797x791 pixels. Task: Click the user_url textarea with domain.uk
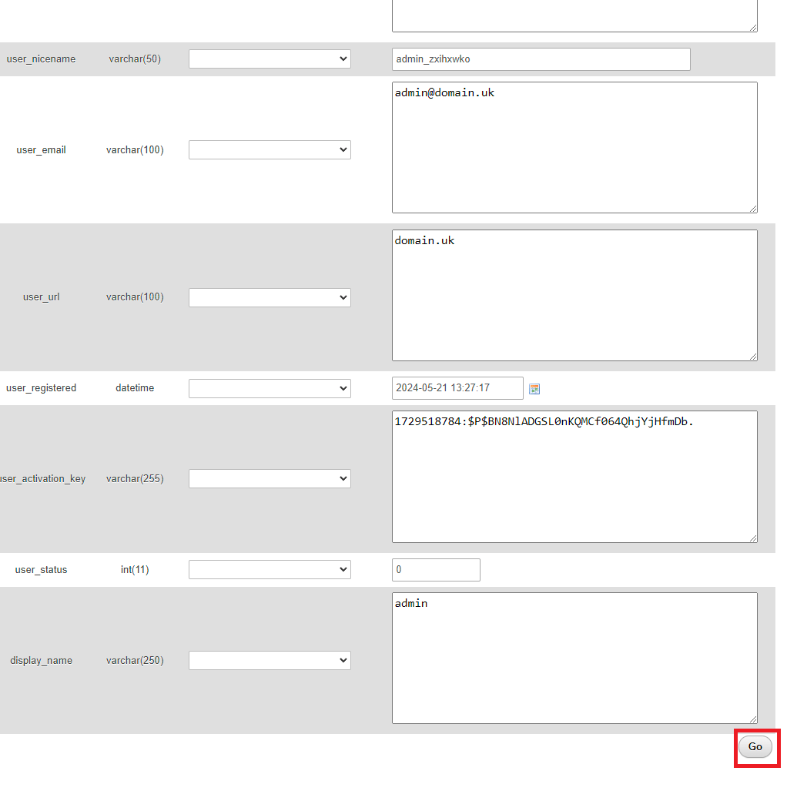click(x=575, y=295)
